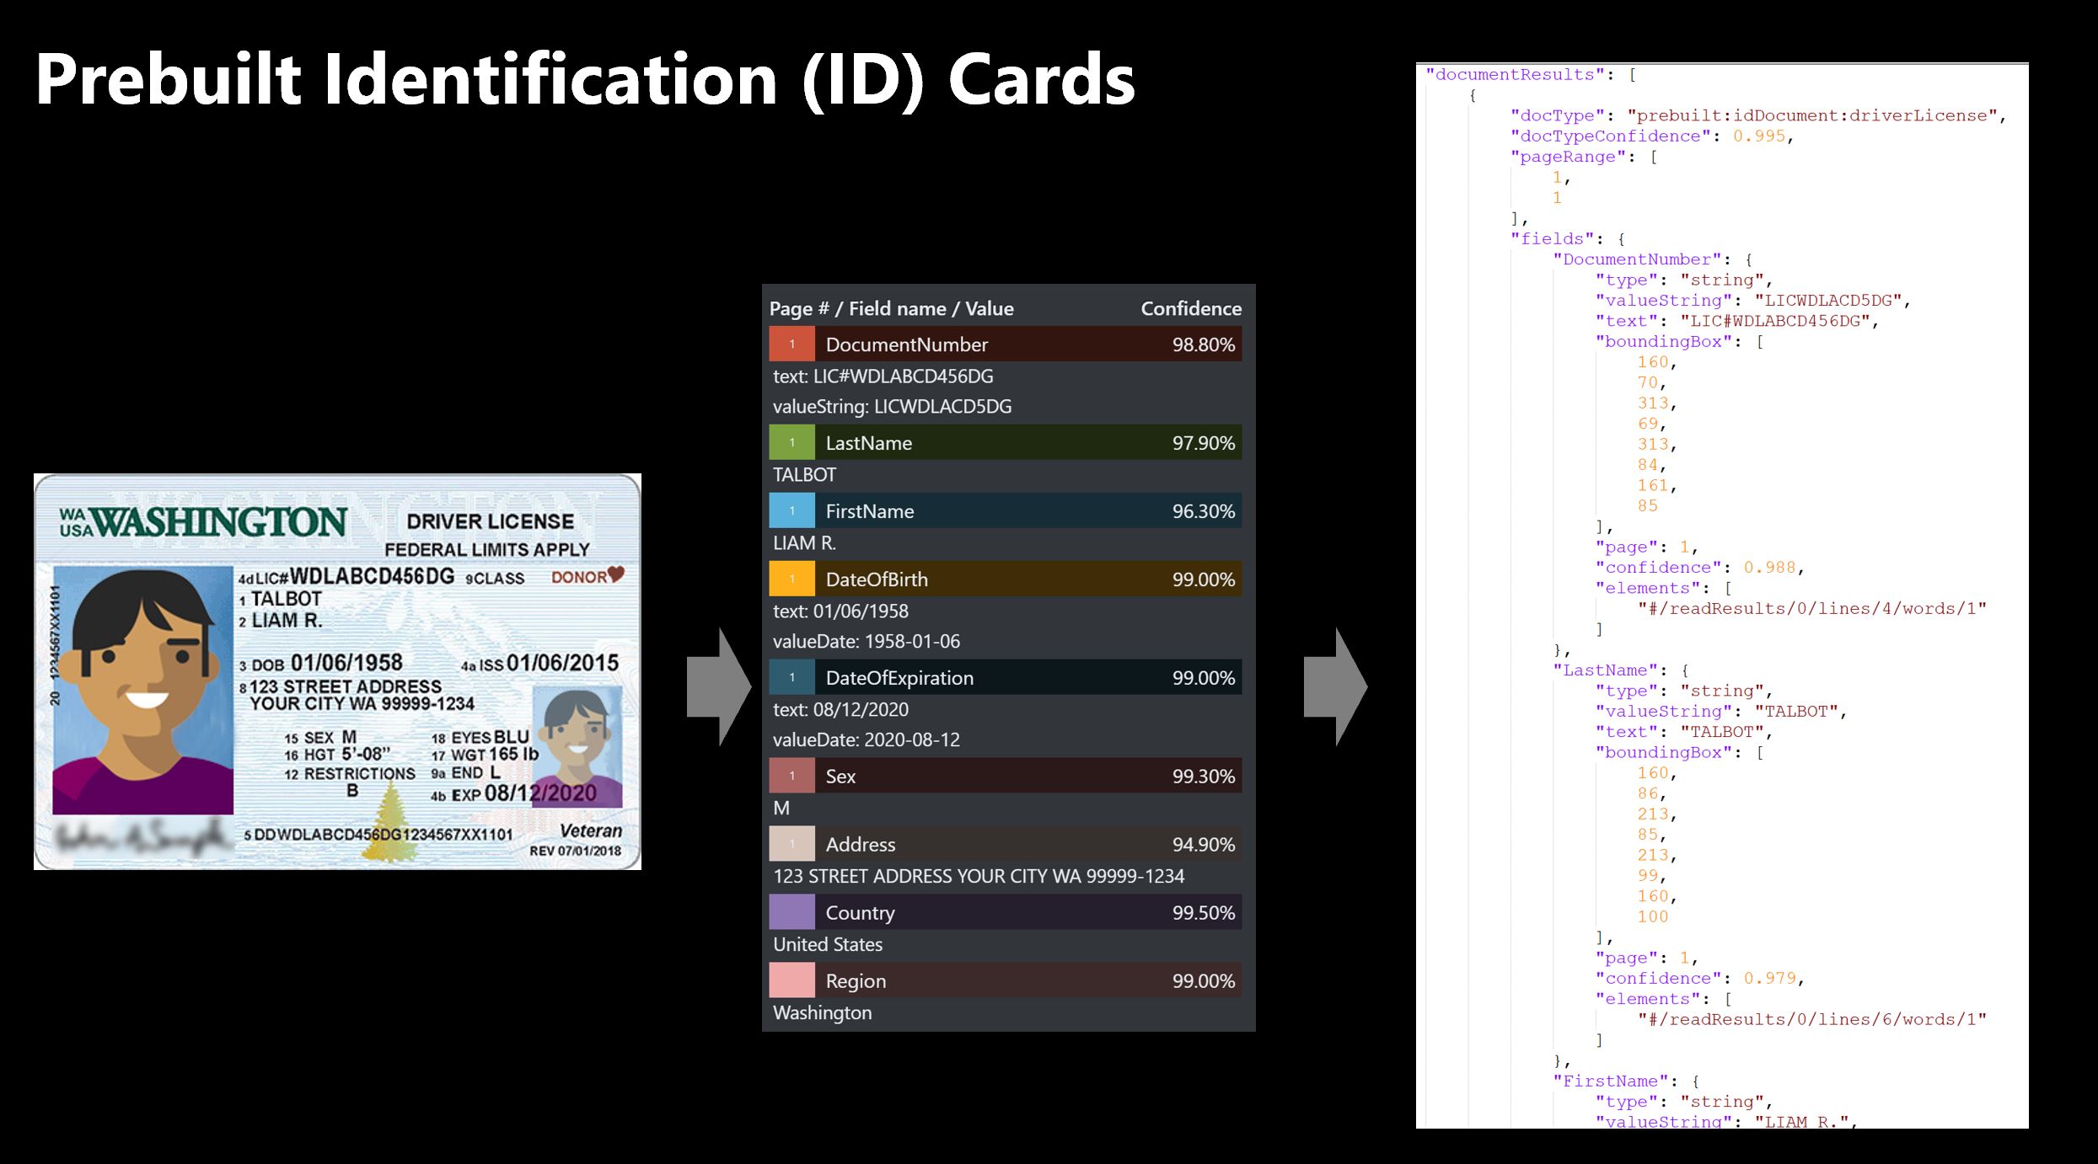Viewport: 2098px width, 1164px height.
Task: Click the Country purple color swatch
Action: point(791,912)
